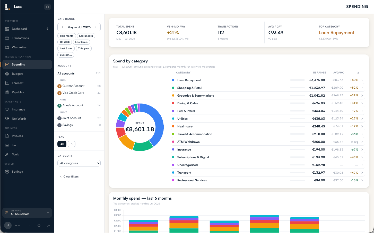This screenshot has height=233, width=374.
Task: Click the Spending chart icon
Action: pyautogui.click(x=7, y=64)
